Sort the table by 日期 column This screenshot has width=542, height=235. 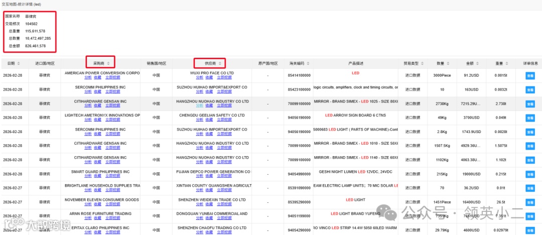19,63
